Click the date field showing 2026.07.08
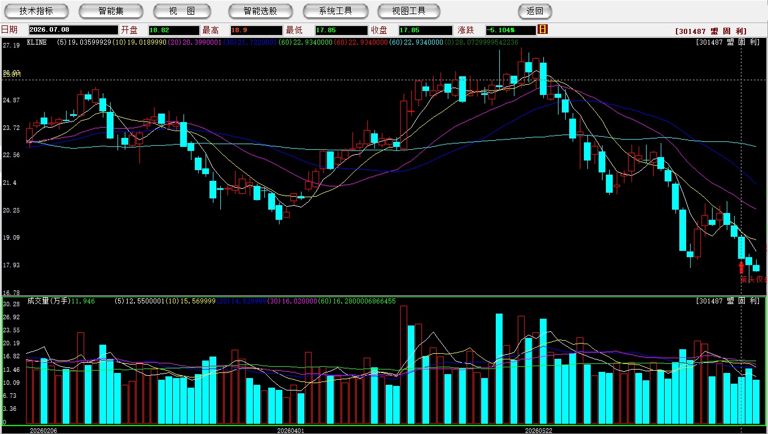The height and width of the screenshot is (434, 768). 72,30
